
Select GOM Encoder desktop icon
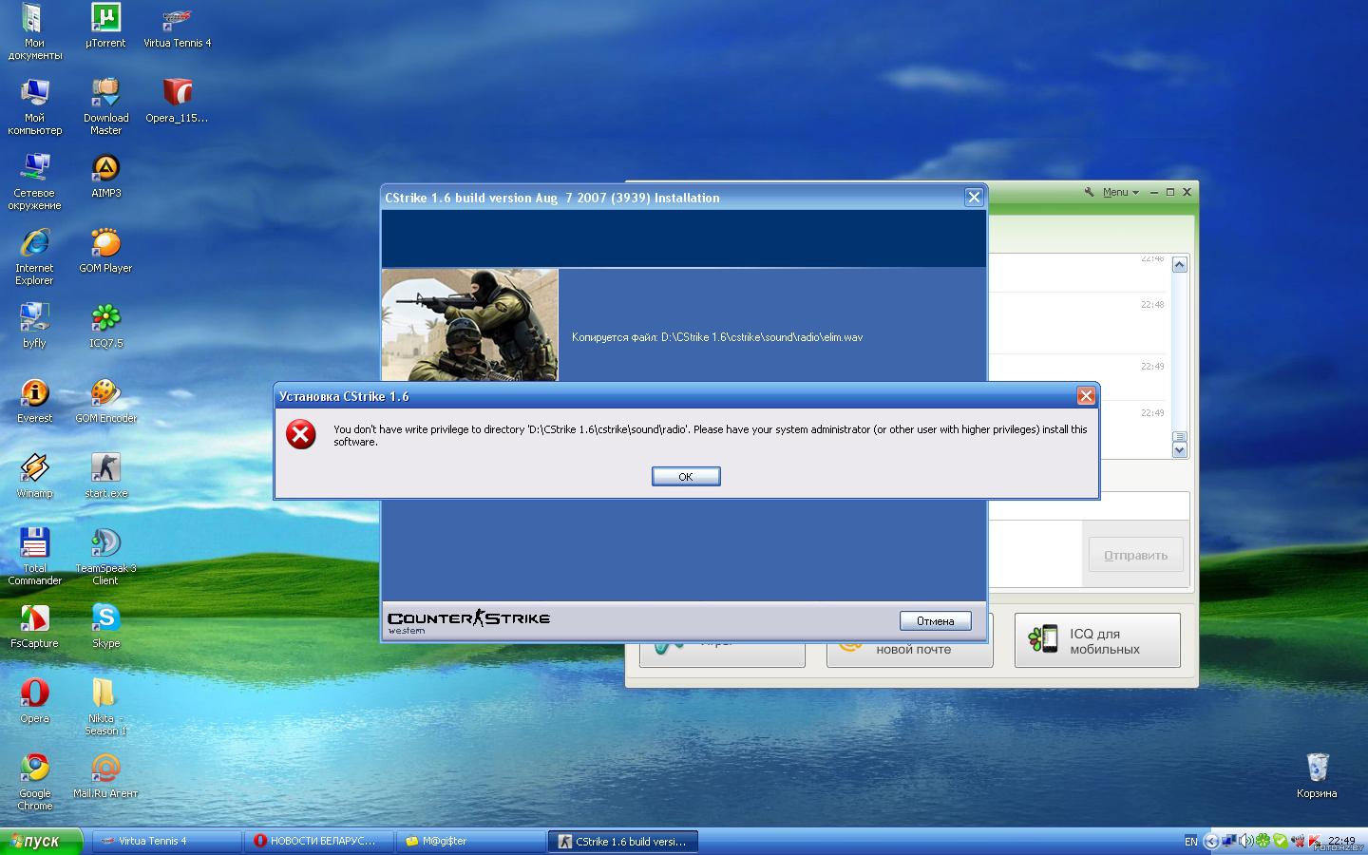pyautogui.click(x=105, y=401)
